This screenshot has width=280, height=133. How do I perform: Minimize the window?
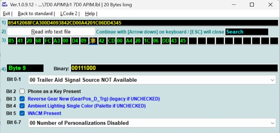[233, 5]
